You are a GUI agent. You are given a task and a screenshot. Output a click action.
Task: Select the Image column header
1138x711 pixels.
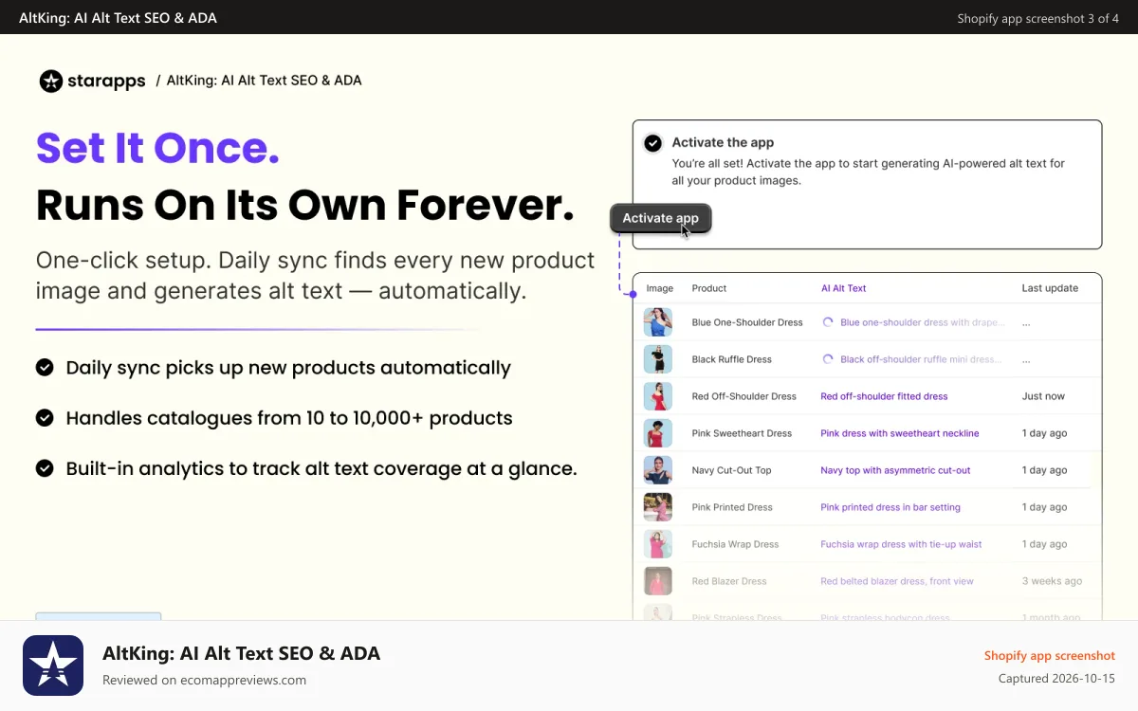pos(660,288)
